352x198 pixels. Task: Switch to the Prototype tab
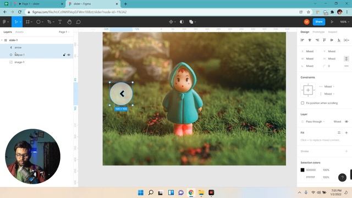coord(318,32)
